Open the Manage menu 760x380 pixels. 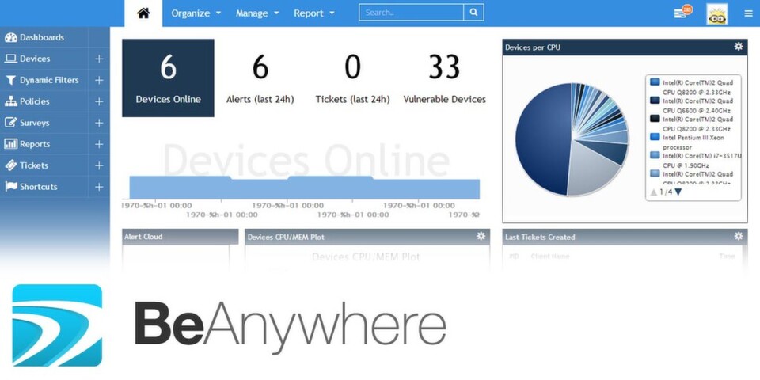click(257, 13)
